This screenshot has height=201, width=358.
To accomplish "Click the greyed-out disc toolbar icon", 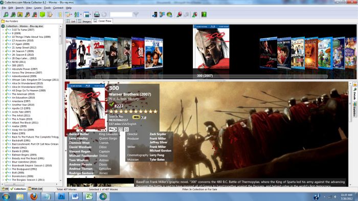I will (x=104, y=15).
